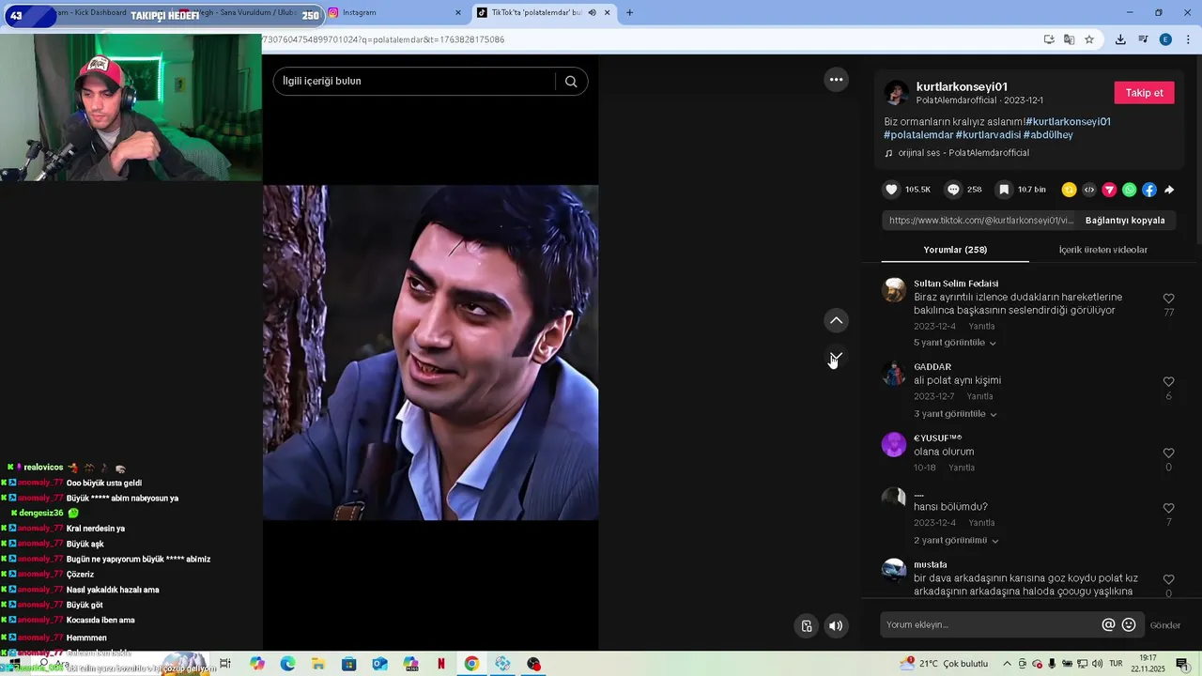
Task: Click Bağlantıyı kopyala button
Action: pos(1125,221)
